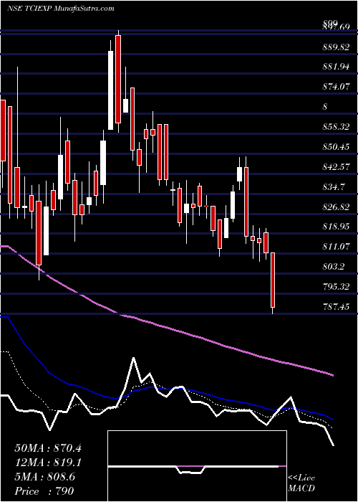This screenshot has height=502, width=358.
Task: Click the 811.07 price level label
Action: point(336,247)
